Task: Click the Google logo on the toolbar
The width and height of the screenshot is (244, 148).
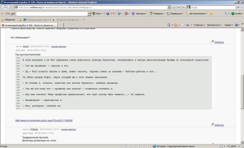Action: coord(10,14)
